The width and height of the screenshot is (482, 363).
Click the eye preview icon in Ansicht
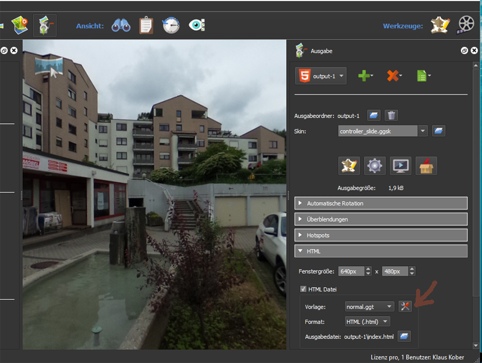pos(196,25)
